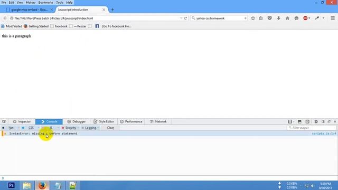This screenshot has height=190, width=338.
Task: Switch to Firefox in the taskbar
Action: click(42, 185)
